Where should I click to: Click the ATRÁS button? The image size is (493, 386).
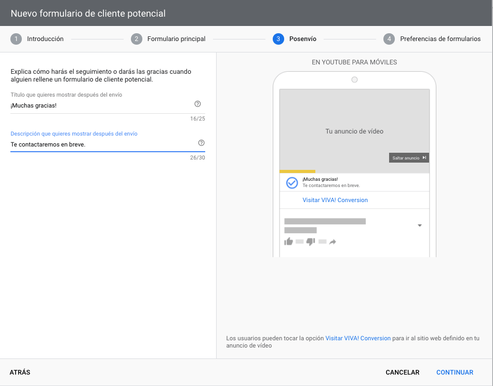20,372
